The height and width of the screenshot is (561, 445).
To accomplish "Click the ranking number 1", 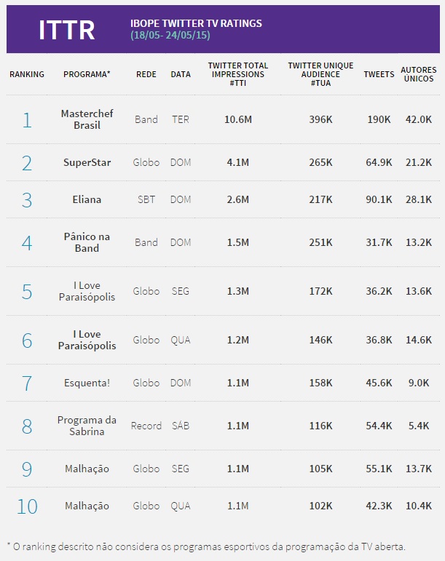I will coord(27,119).
